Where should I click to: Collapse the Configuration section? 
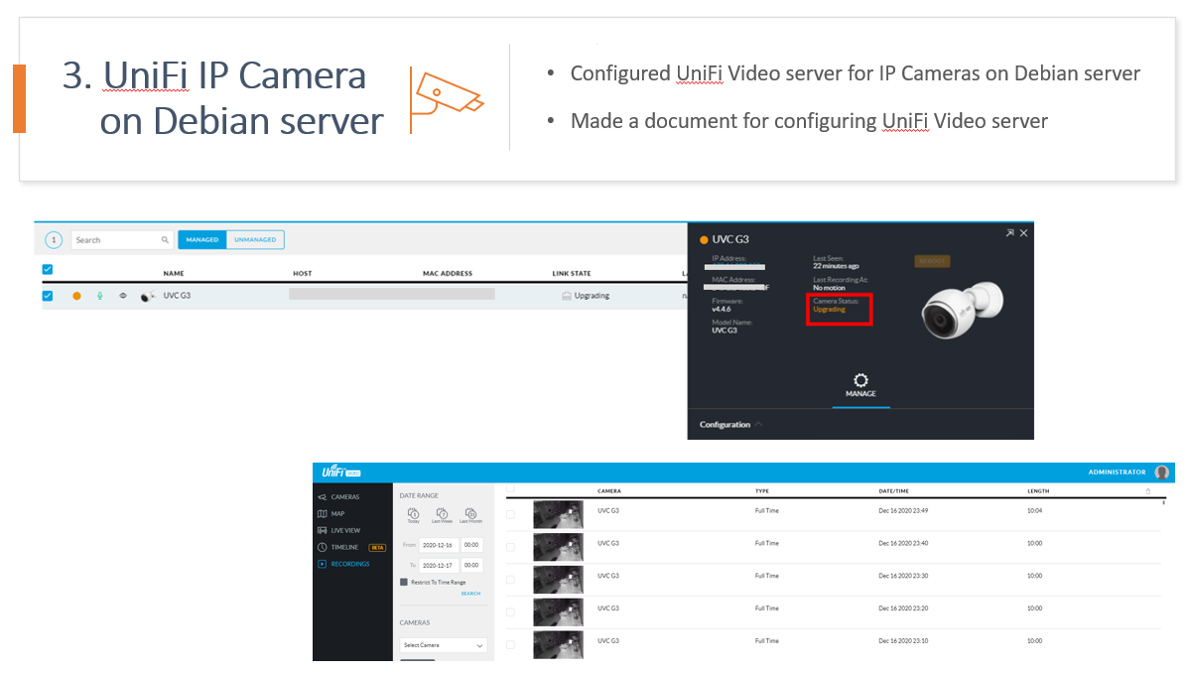(730, 425)
